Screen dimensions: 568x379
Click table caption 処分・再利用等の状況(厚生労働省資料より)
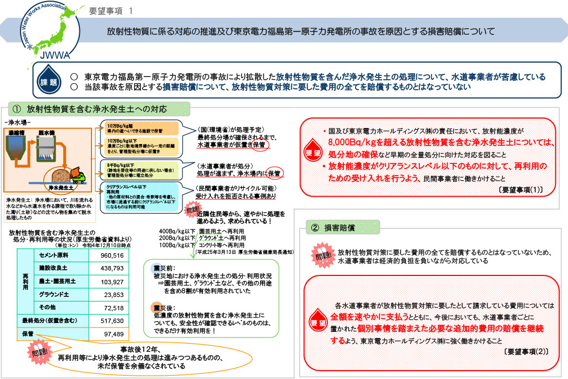click(72, 239)
